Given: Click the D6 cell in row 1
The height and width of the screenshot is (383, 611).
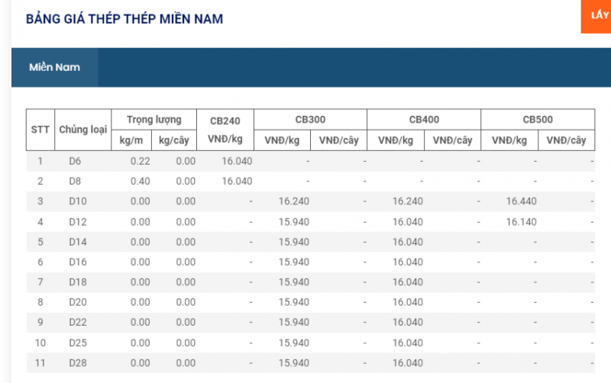Looking at the screenshot, I should click(x=75, y=161).
